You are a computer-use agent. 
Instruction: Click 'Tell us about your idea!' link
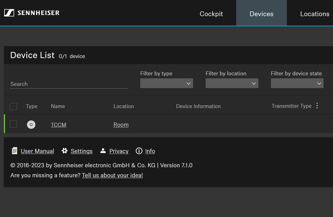click(x=112, y=175)
